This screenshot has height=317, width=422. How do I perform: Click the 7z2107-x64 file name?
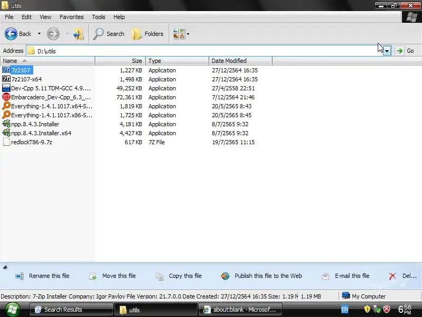click(27, 79)
